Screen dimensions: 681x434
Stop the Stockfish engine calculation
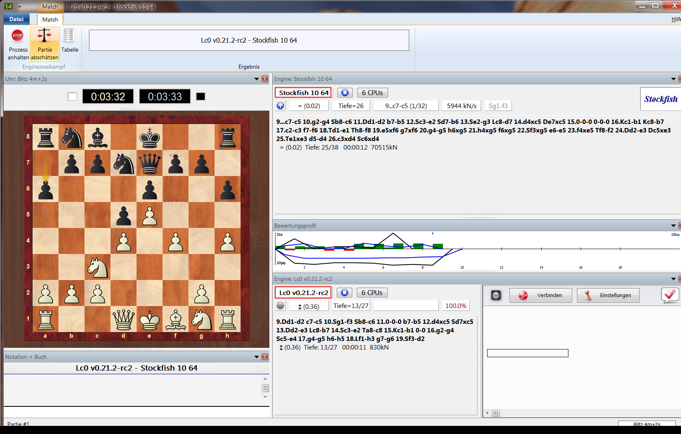(345, 93)
